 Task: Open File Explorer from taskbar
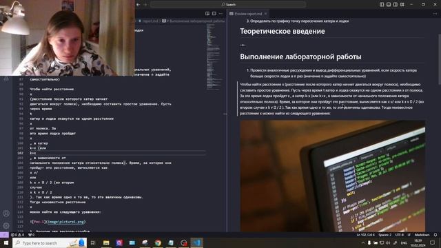[106, 243]
